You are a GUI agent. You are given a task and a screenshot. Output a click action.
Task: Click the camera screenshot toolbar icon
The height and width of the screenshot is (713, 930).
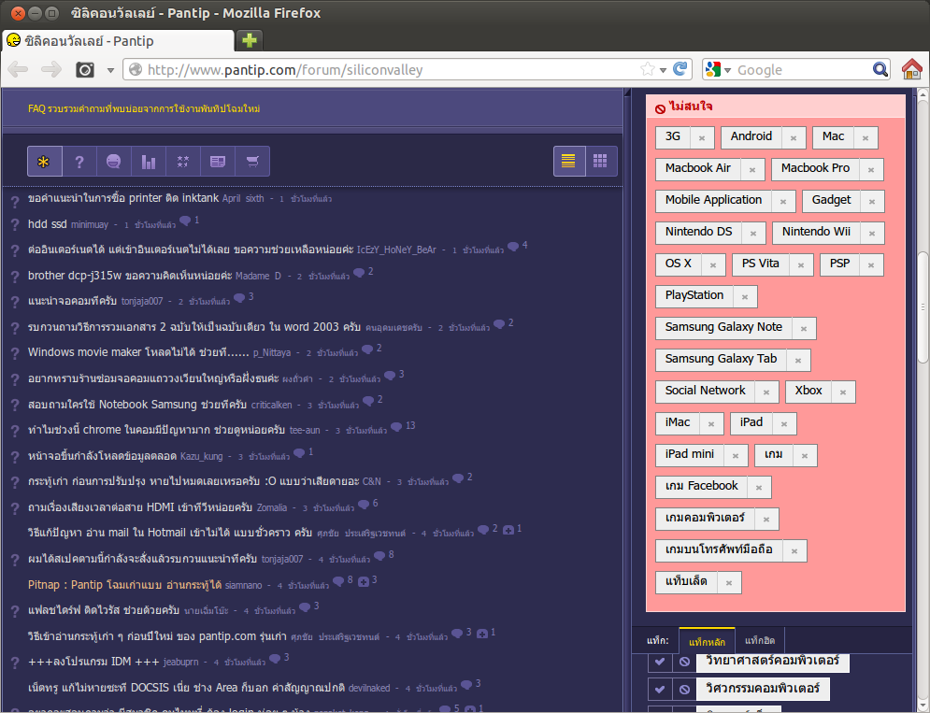pos(85,70)
